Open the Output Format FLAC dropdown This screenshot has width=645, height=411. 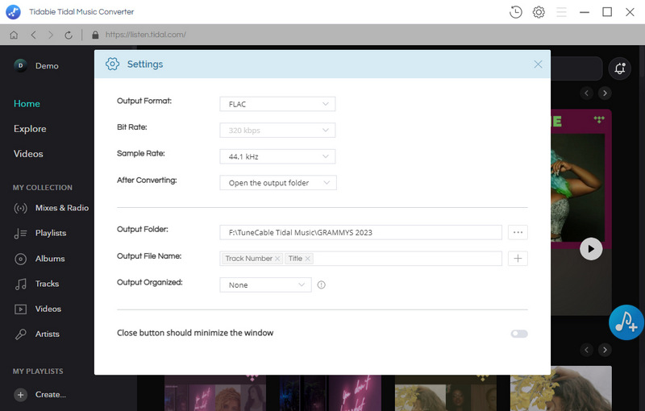pyautogui.click(x=277, y=104)
